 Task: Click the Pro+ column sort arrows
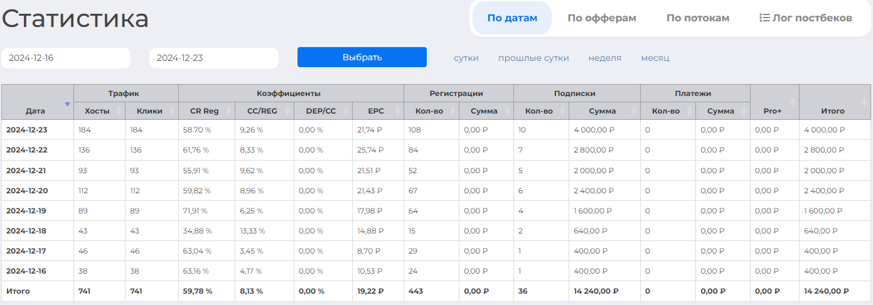[793, 101]
